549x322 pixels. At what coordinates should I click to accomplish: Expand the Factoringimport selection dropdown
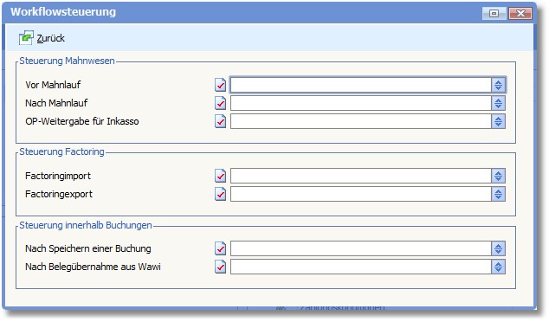pos(498,176)
